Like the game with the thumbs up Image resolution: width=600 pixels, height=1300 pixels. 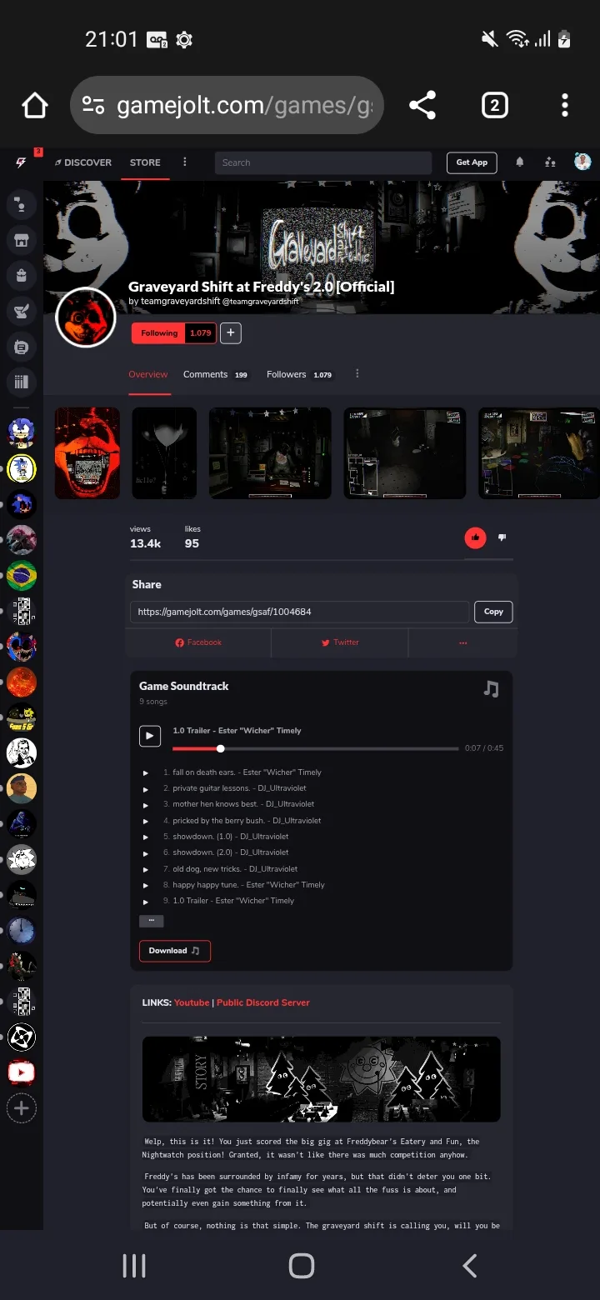click(475, 537)
